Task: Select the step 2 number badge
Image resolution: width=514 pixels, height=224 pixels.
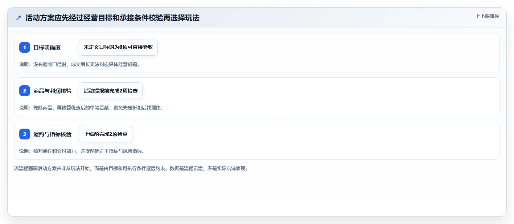Action: 25,91
